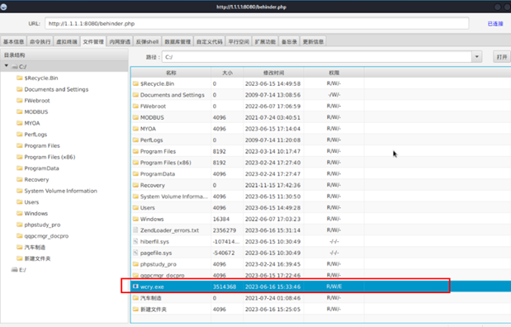Click phpstudy_pro folder icon in file list
The height and width of the screenshot is (327, 511).
point(135,264)
